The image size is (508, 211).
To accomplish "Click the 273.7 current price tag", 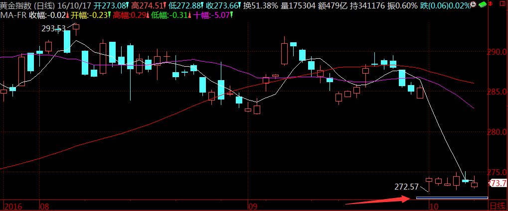I will click(x=499, y=184).
